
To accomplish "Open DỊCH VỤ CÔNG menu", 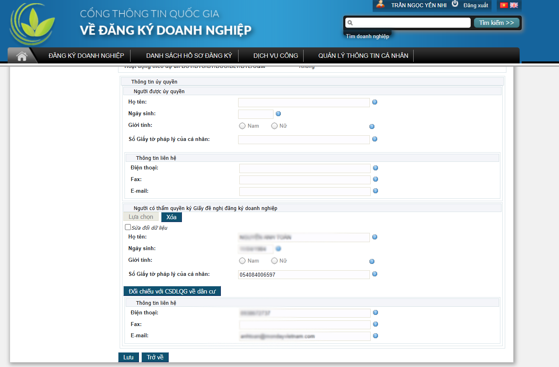I will (275, 56).
